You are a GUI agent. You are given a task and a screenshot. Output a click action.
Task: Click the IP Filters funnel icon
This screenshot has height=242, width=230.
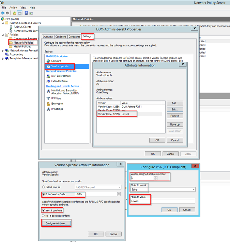click(x=48, y=99)
